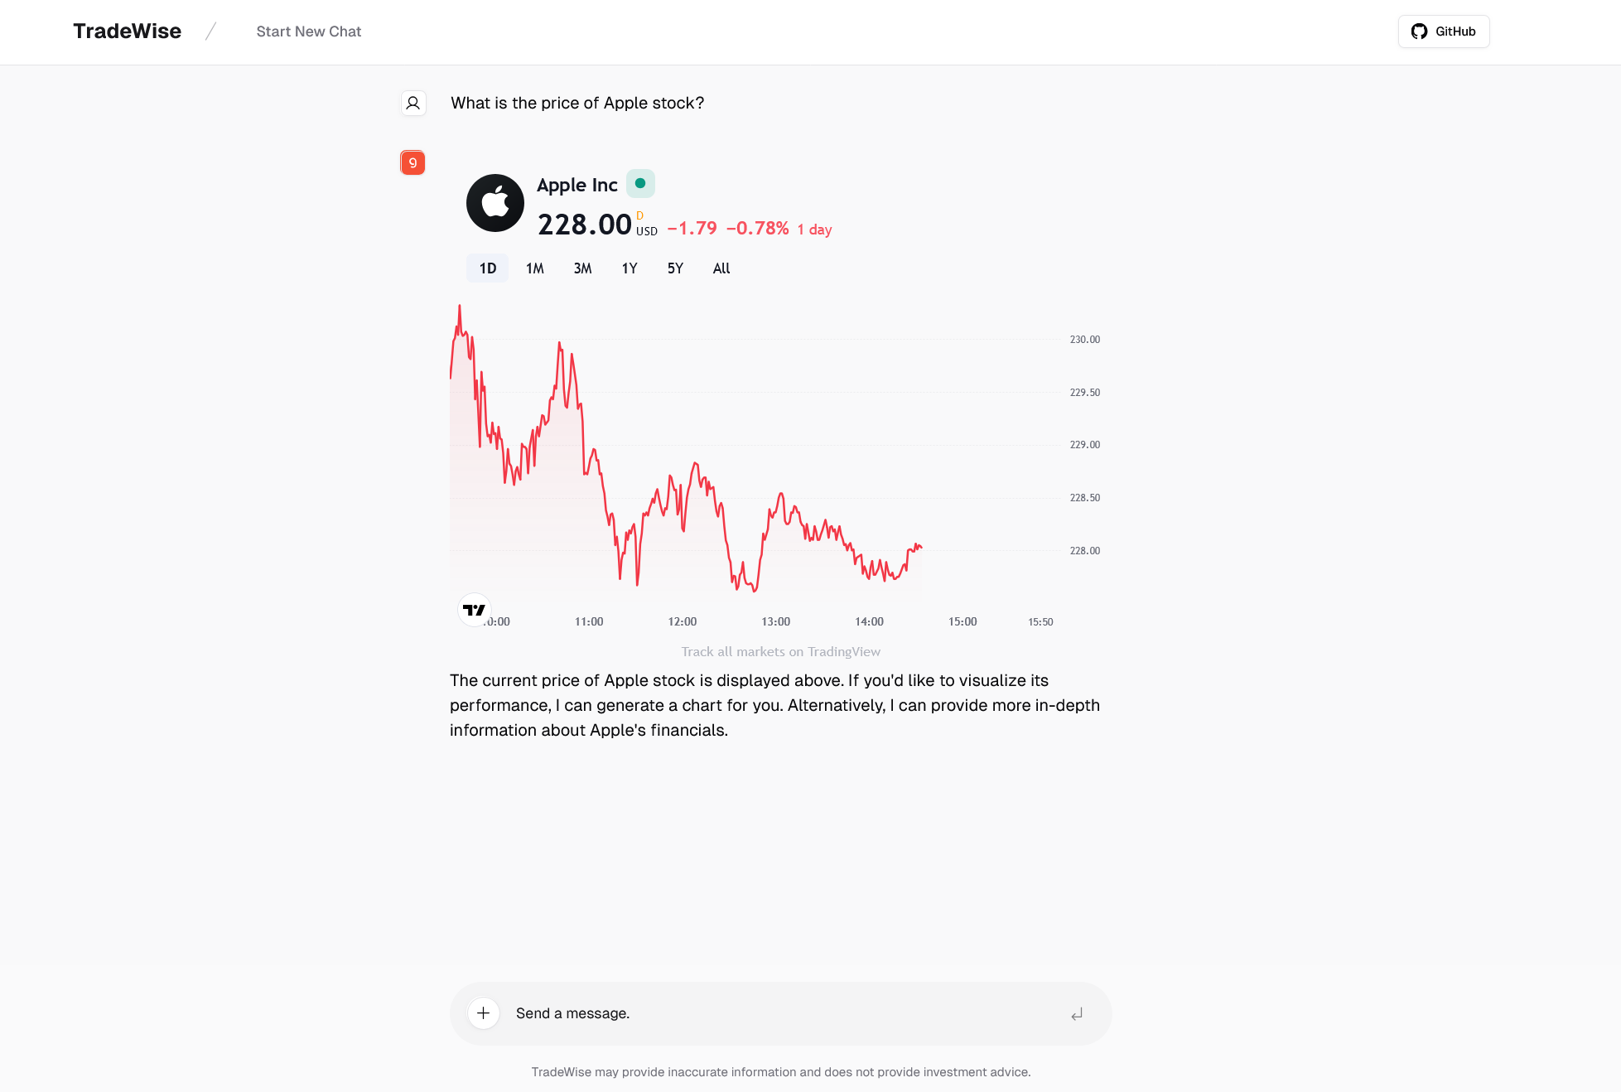Click the Send a message input field

point(745,1012)
